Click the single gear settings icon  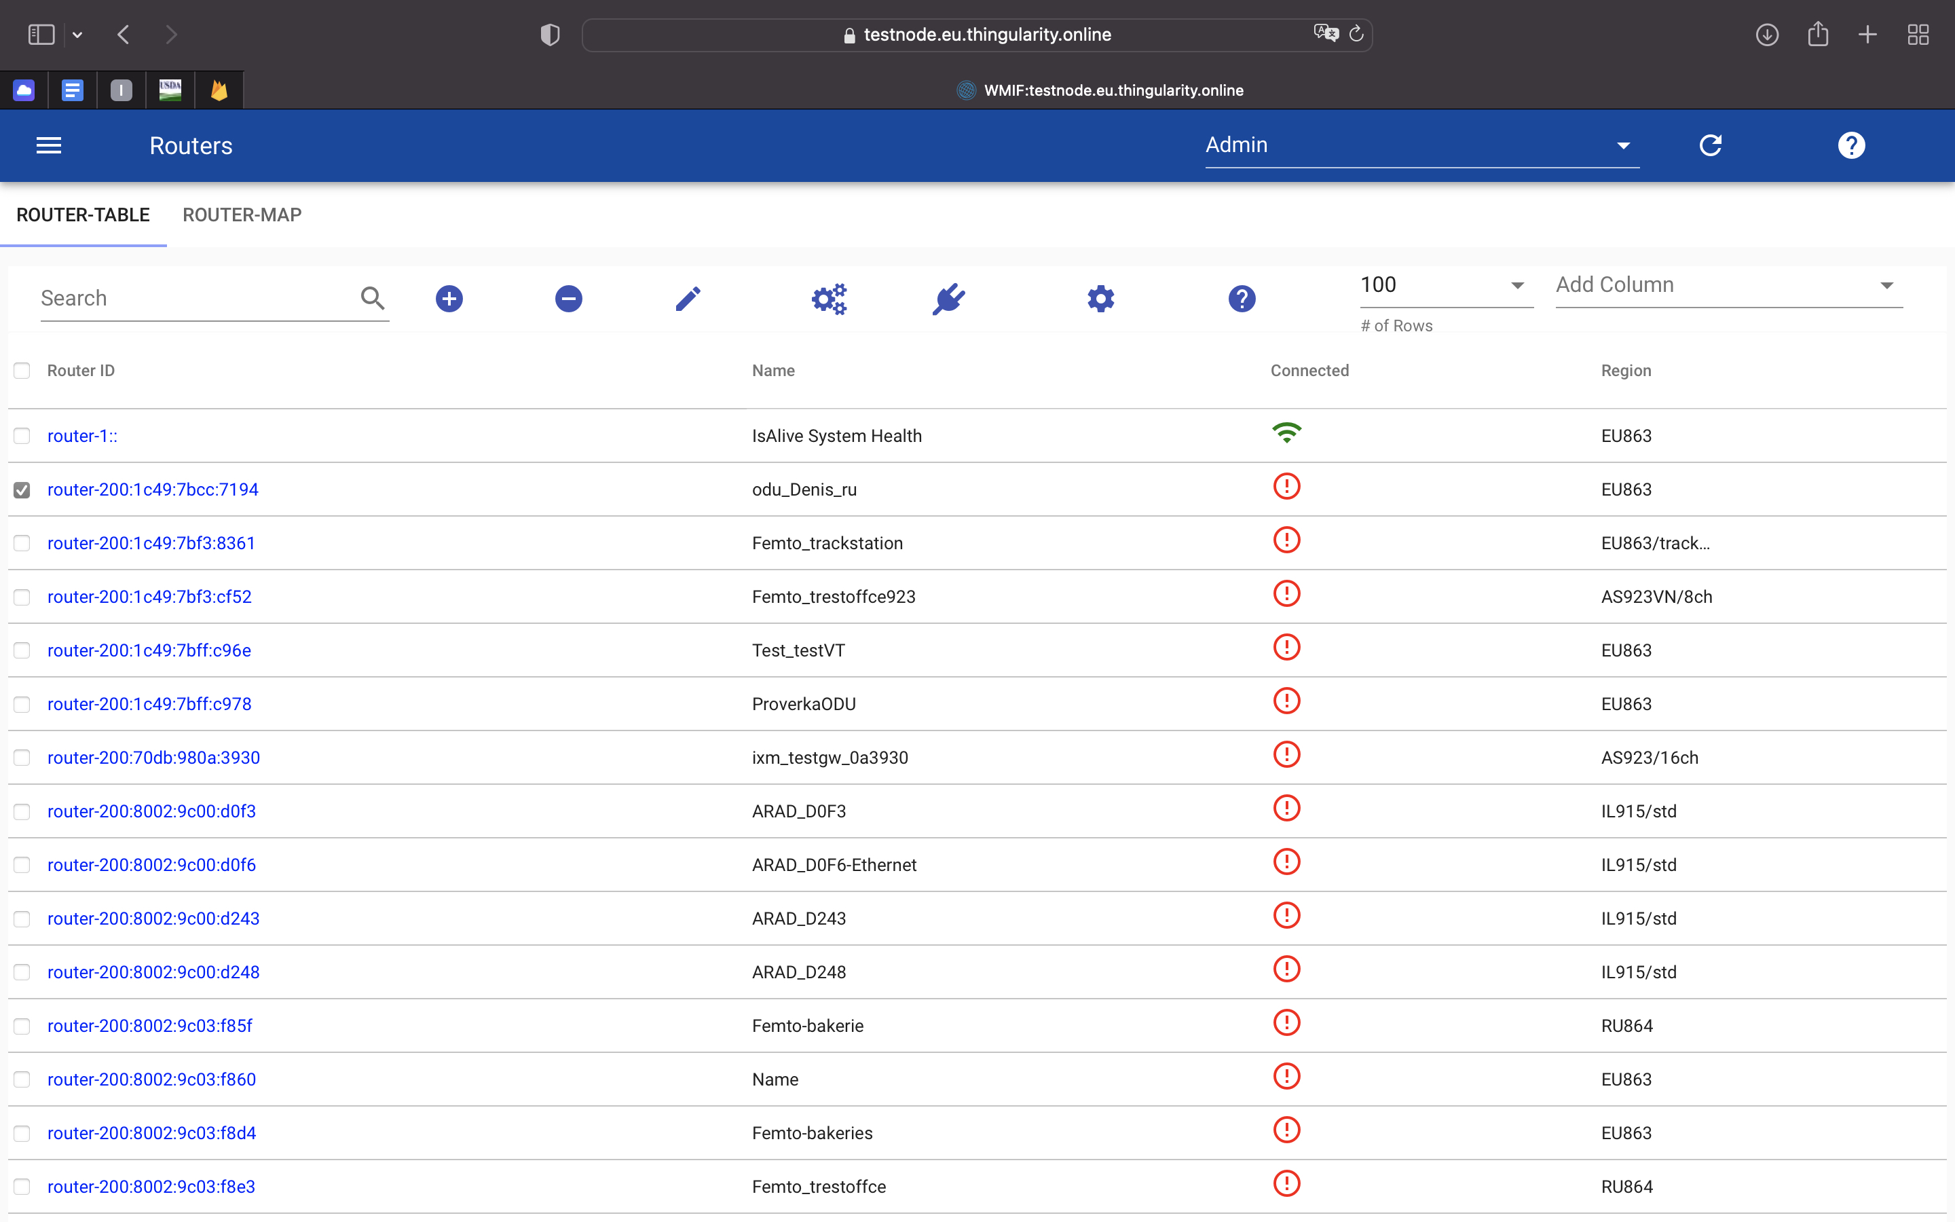point(1100,299)
